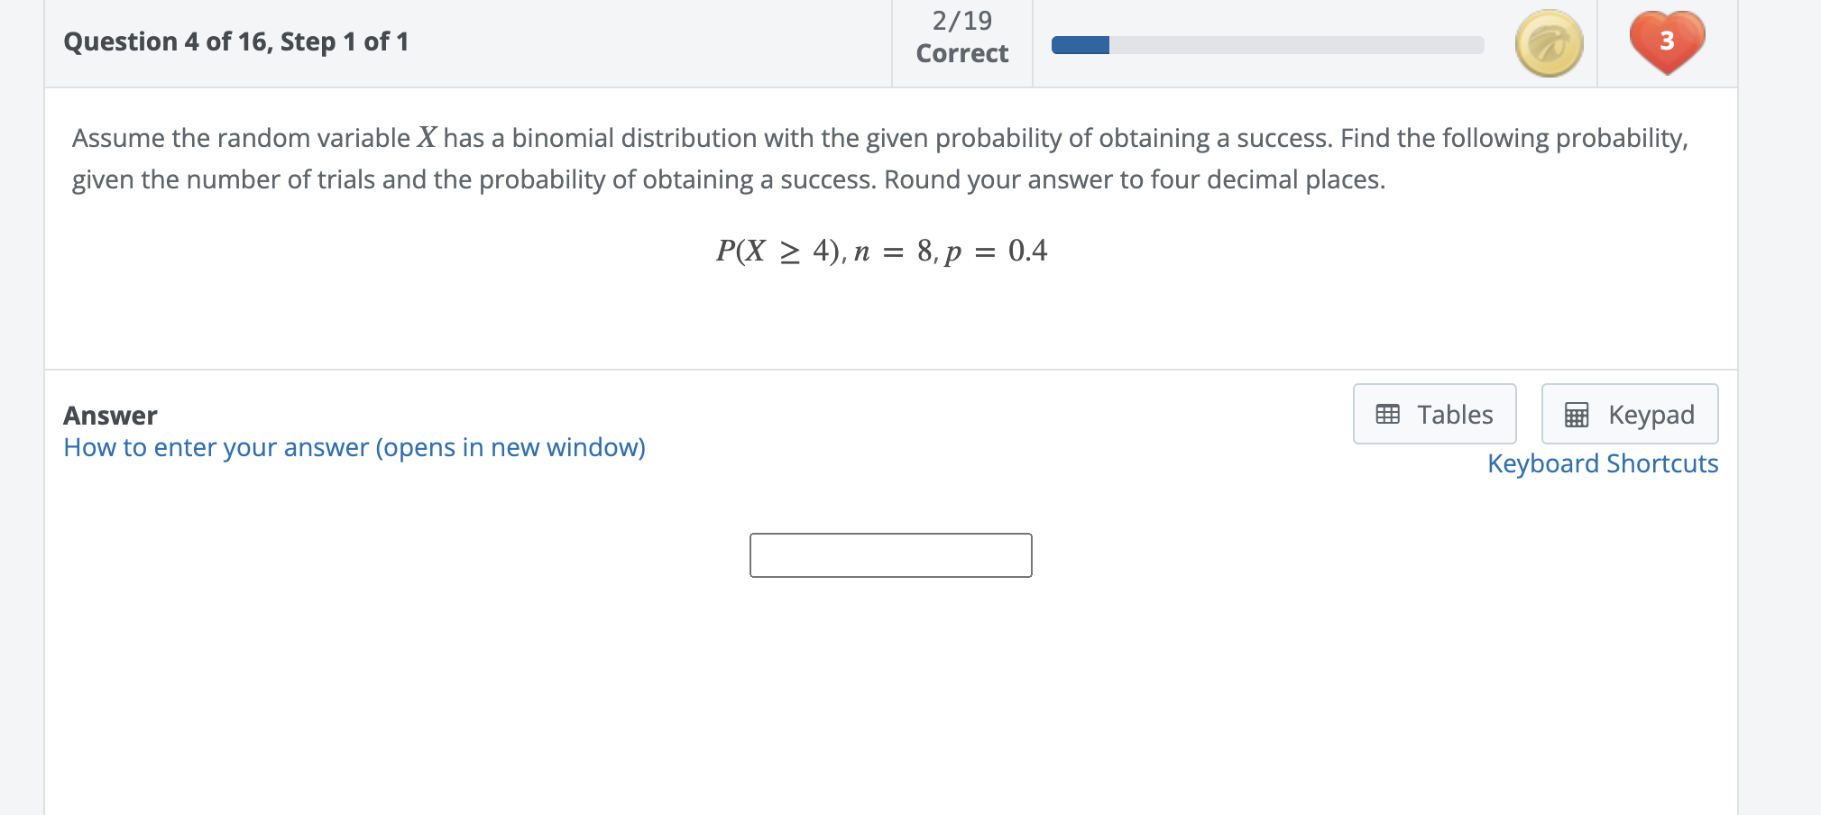Select the heart icon showing 3 lives

coord(1667,41)
